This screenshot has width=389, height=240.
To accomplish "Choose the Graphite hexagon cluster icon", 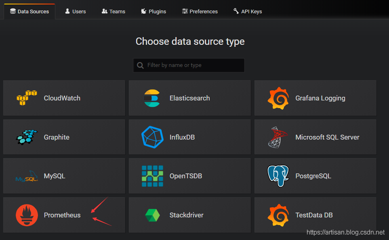I will tap(27, 137).
